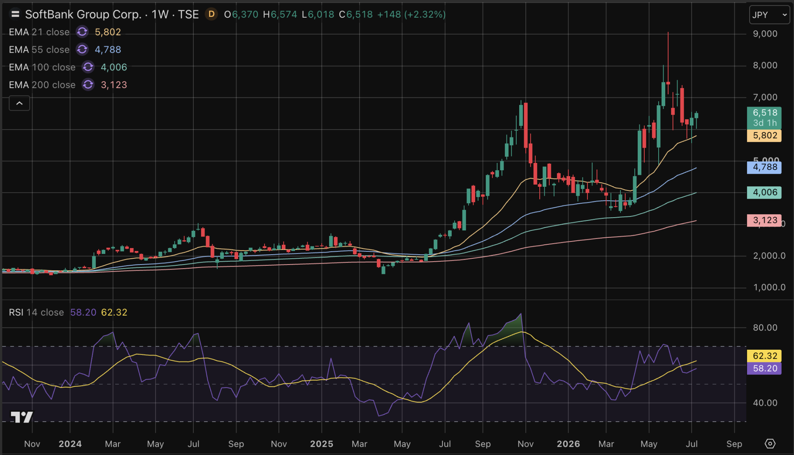794x455 pixels.
Task: Click the 2024 label on the time axis
Action: click(70, 444)
